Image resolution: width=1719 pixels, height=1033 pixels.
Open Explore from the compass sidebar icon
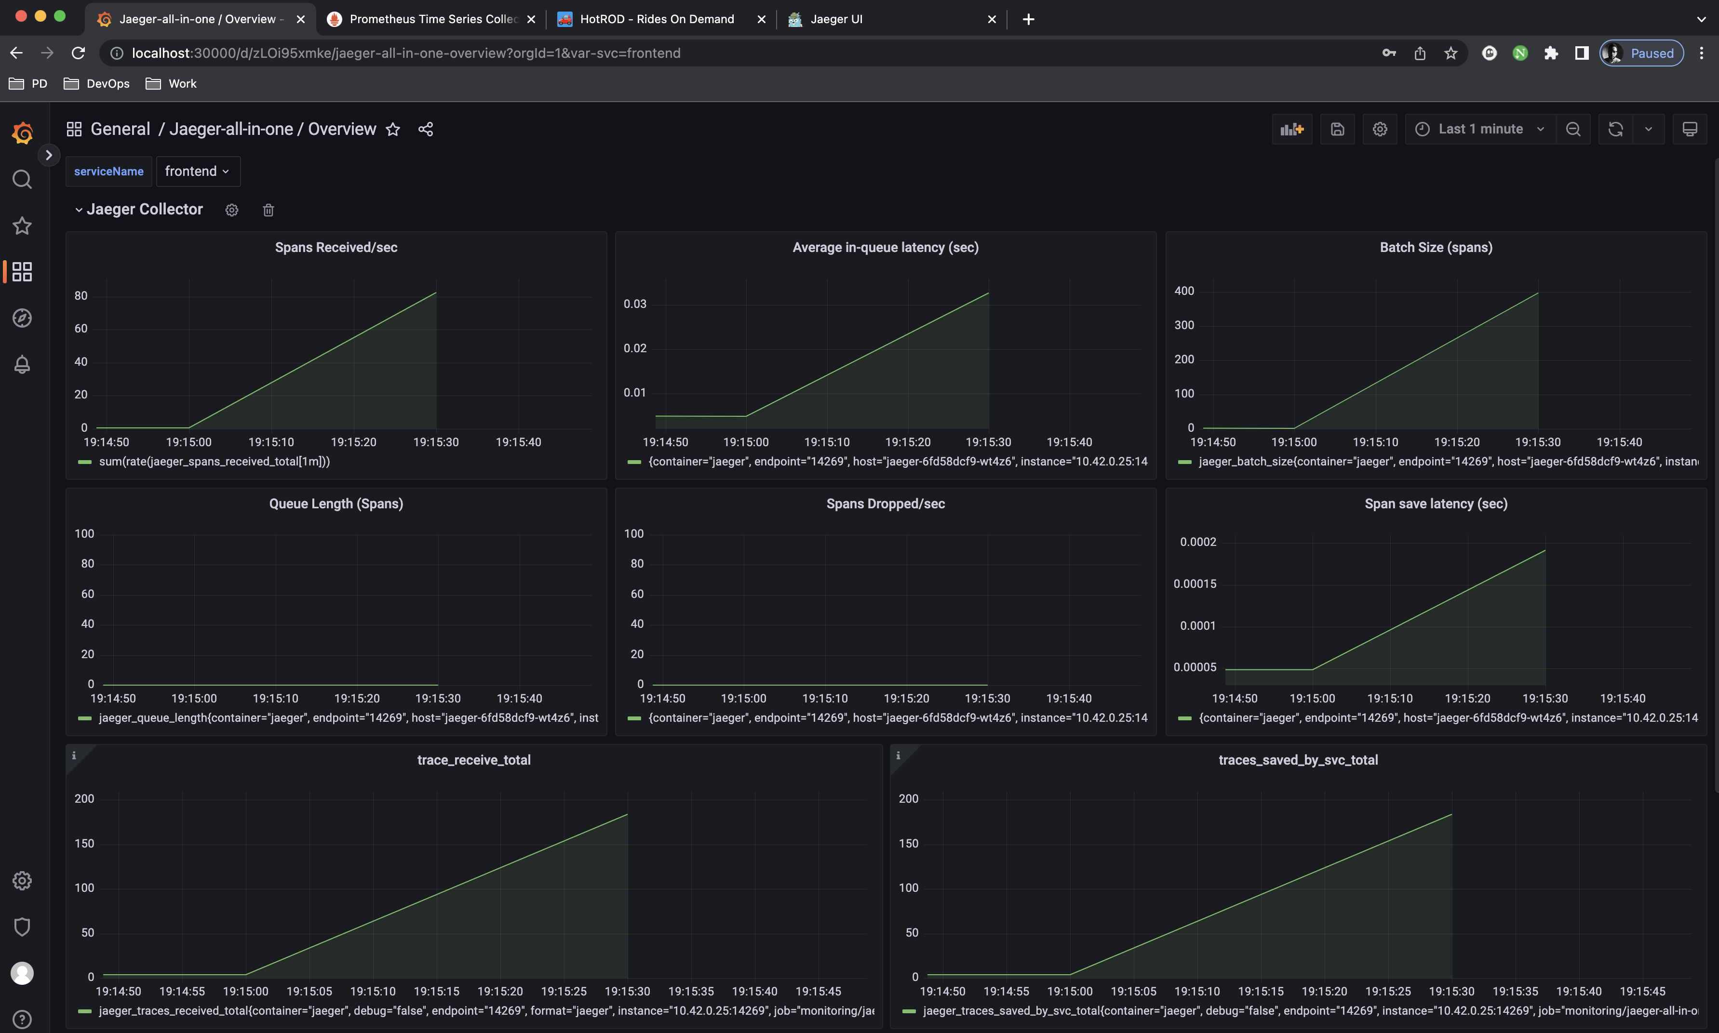22,318
